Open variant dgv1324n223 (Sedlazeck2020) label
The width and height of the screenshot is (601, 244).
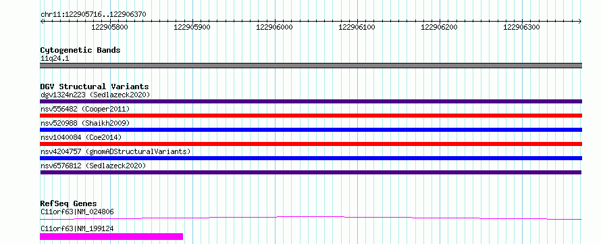point(95,95)
